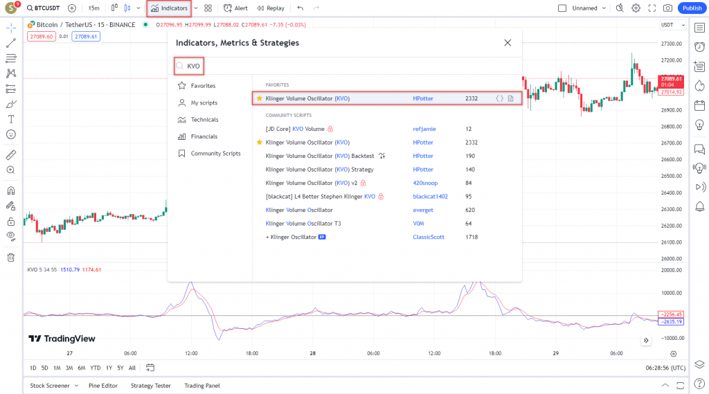Select the brush drawing tool
The height and width of the screenshot is (394, 709).
point(11,104)
